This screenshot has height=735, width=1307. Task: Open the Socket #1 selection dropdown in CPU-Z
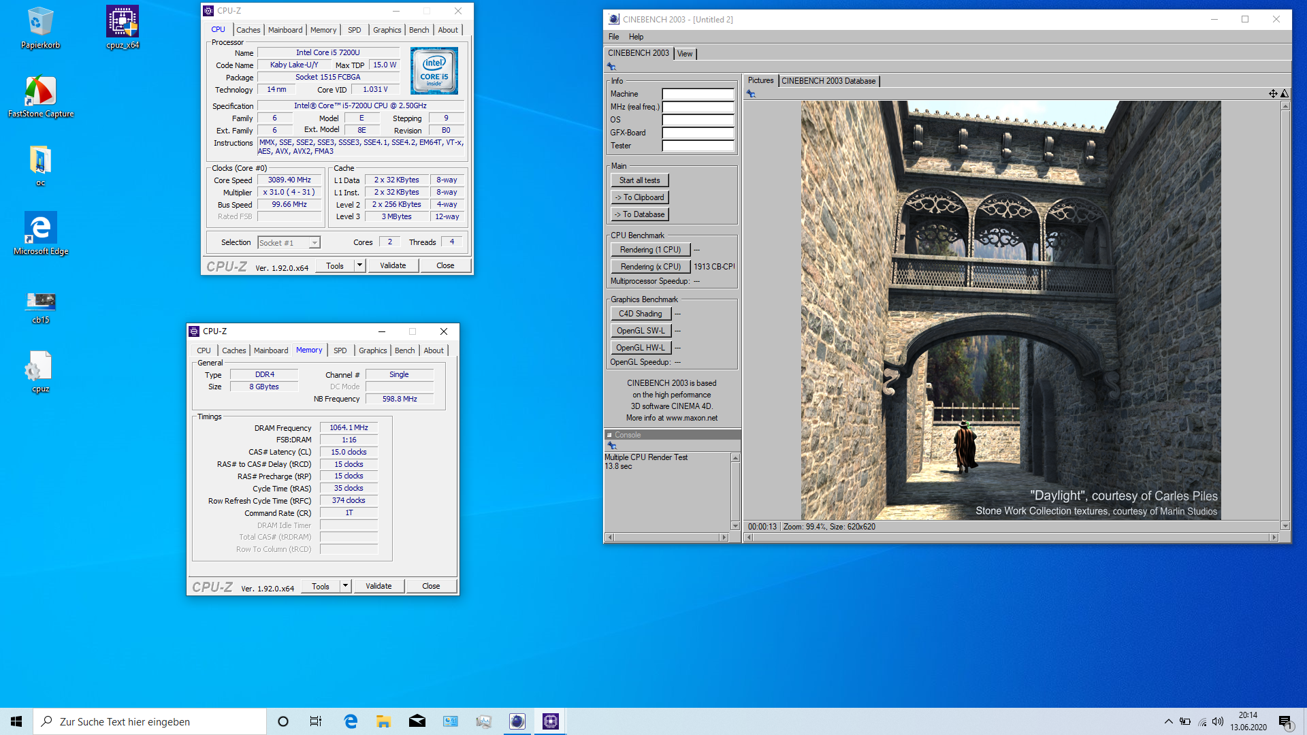(289, 243)
